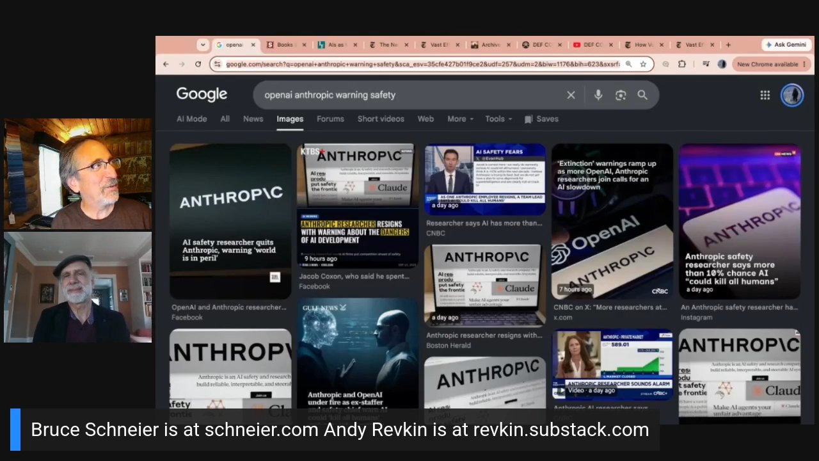Click the zoom magnifier icon in address bar
The height and width of the screenshot is (461, 819).
click(x=629, y=64)
